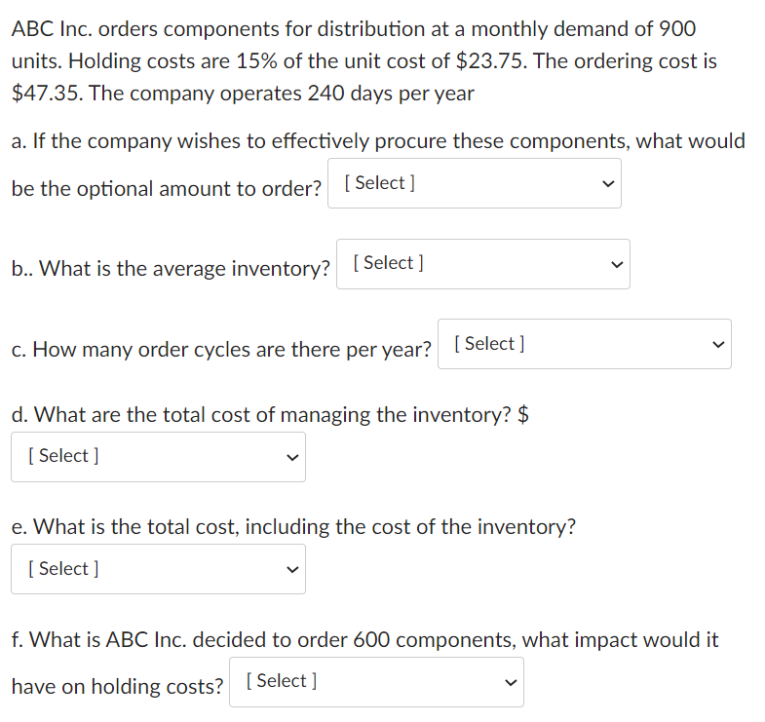This screenshot has width=765, height=722.
Task: Click the question a text about procuring components
Action: point(378,141)
